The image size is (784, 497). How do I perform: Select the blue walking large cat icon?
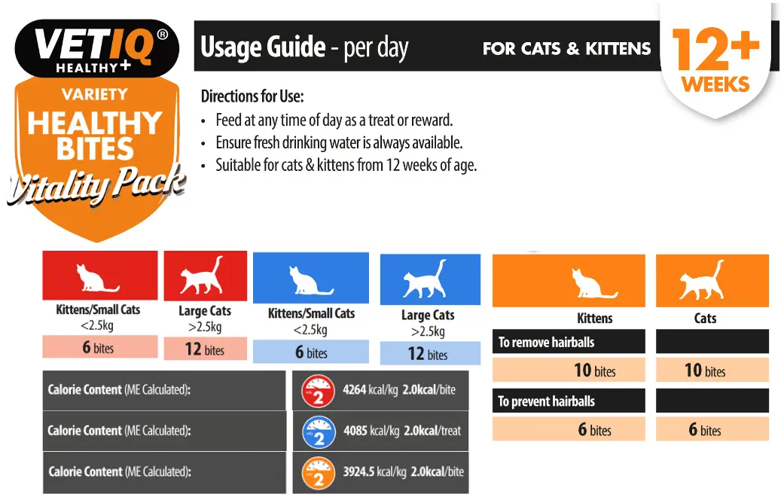tap(429, 280)
